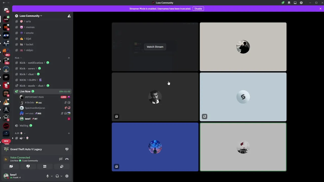Open Discord help icon in title bar

[301, 3]
